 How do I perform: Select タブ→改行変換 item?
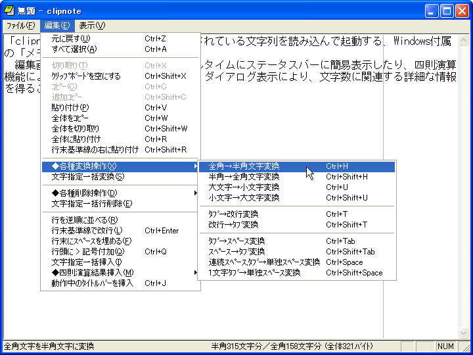click(x=297, y=214)
